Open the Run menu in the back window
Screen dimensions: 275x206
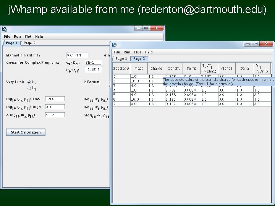pos(17,37)
